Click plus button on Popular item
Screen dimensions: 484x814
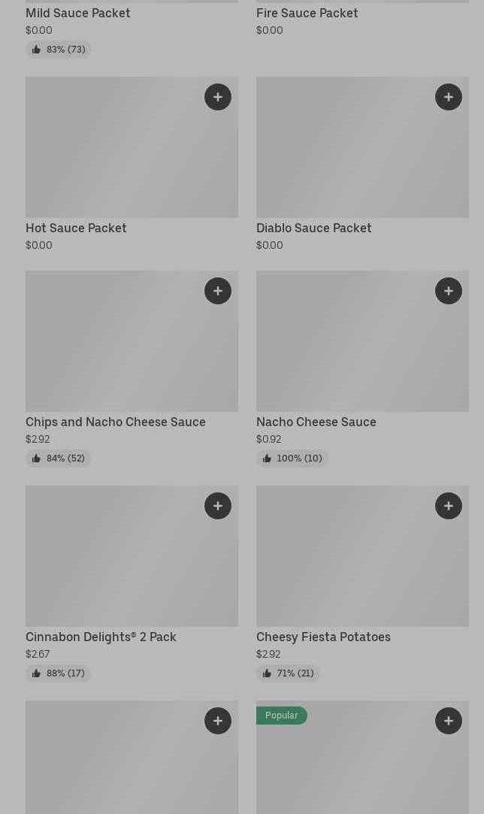point(449,721)
